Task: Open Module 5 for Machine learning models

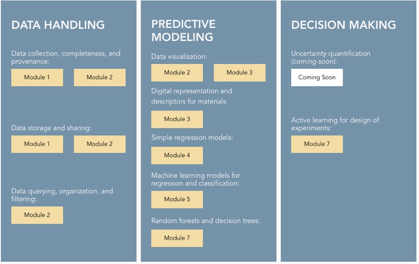Action: click(x=177, y=199)
